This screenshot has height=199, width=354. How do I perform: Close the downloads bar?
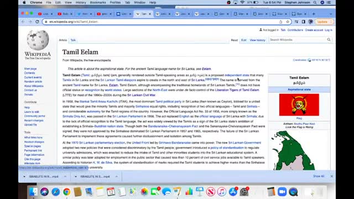(x=332, y=176)
